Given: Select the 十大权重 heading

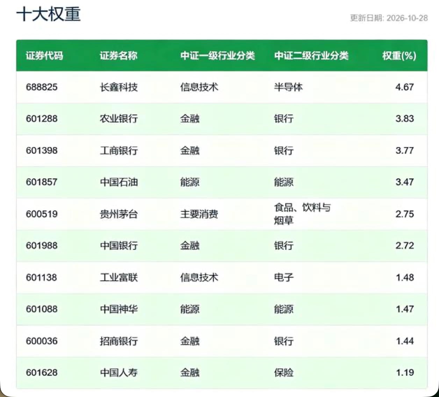Looking at the screenshot, I should [49, 14].
